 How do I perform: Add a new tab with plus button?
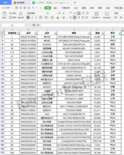pyautogui.click(x=75, y=2)
